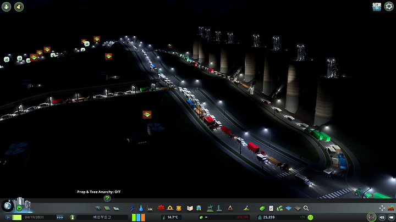Viewport: 396px width, 222px height.
Task: Open the City Policies checklist panel
Action: pos(271,208)
